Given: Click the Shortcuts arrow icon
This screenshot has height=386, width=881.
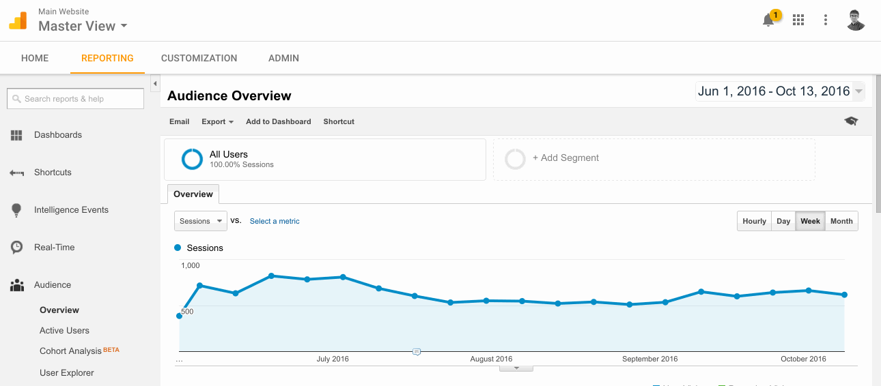Looking at the screenshot, I should click(x=16, y=173).
